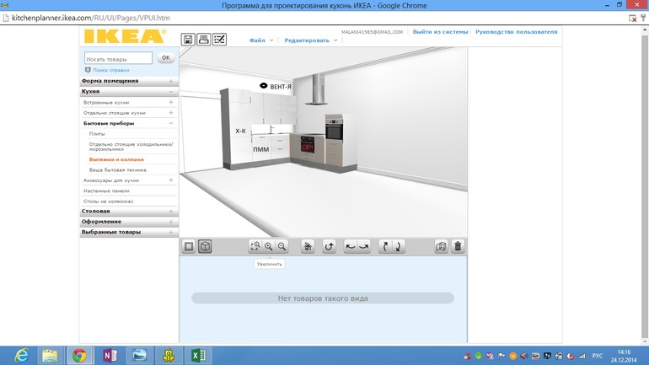Click the Искать товары search field
The image size is (649, 365).
pyautogui.click(x=118, y=58)
